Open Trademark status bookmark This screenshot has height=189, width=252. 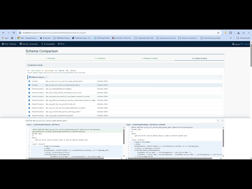(x=82, y=38)
